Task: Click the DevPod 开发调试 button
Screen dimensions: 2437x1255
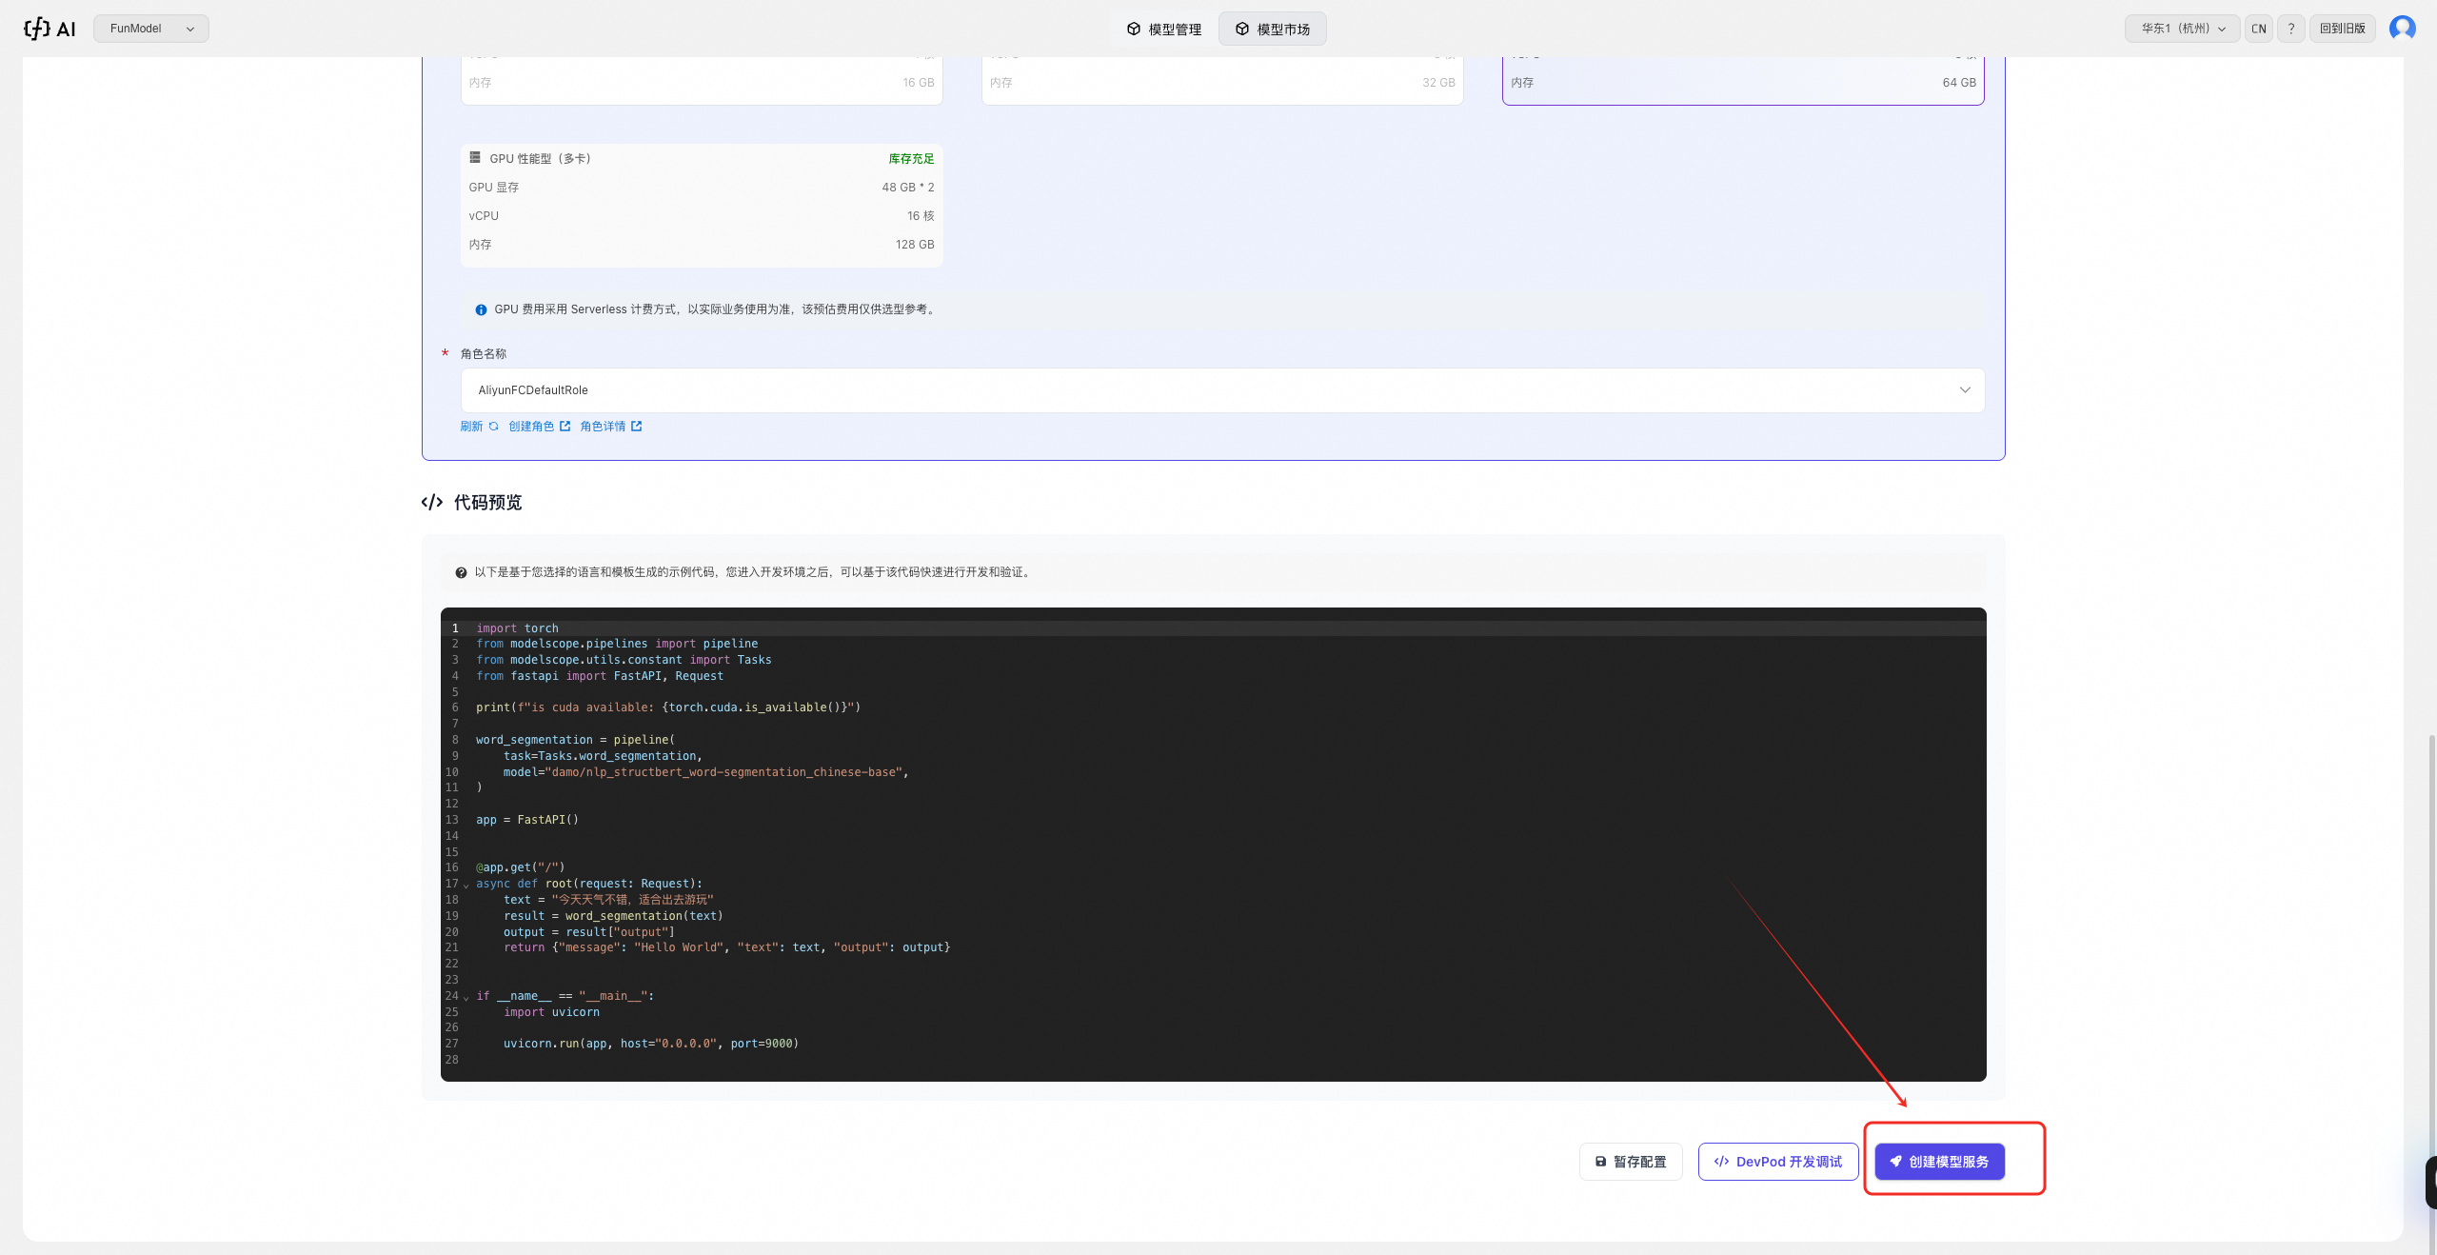Action: coord(1777,1162)
